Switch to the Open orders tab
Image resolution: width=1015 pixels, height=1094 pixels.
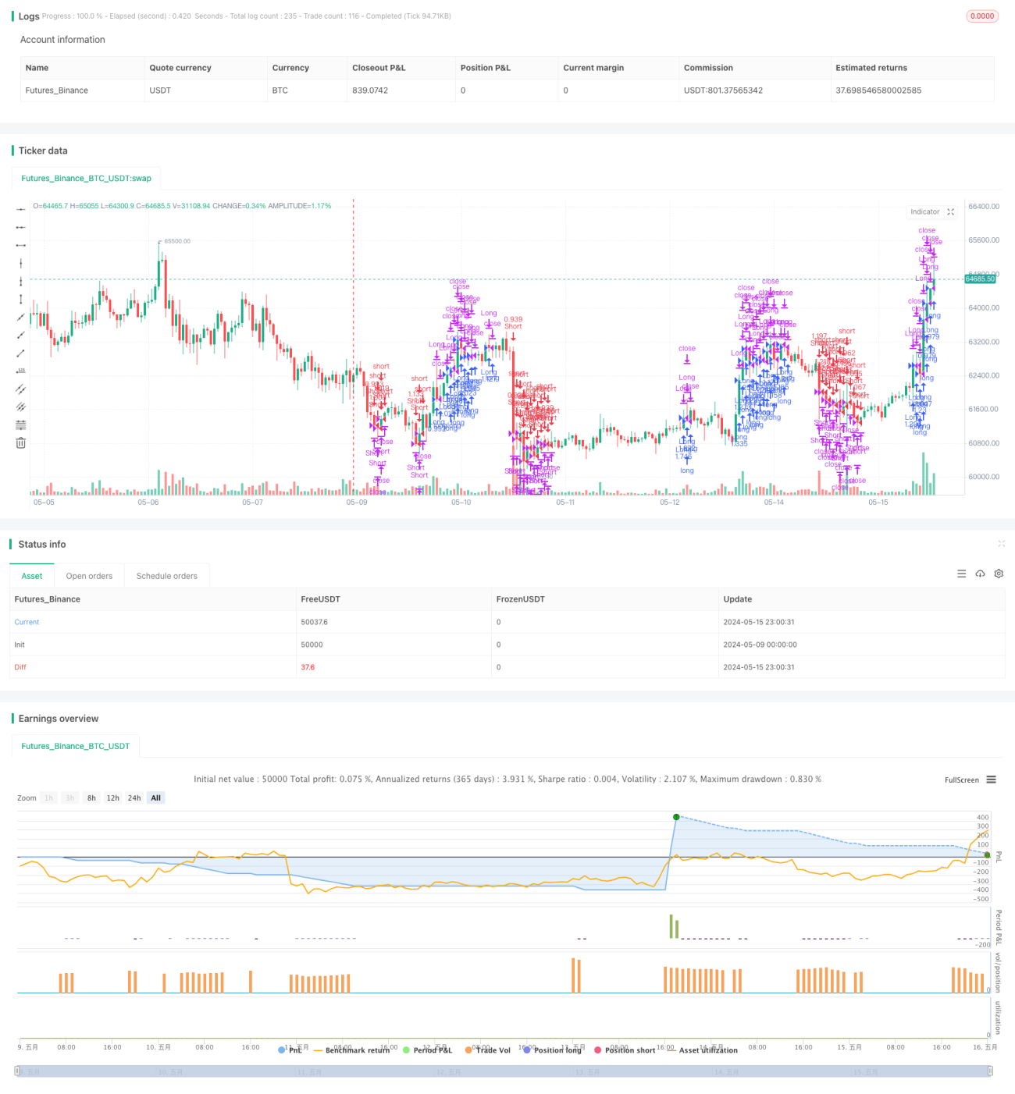pos(89,576)
